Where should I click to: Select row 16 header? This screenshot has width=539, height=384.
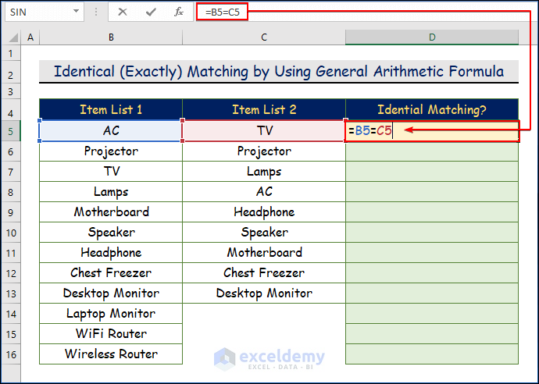[11, 354]
